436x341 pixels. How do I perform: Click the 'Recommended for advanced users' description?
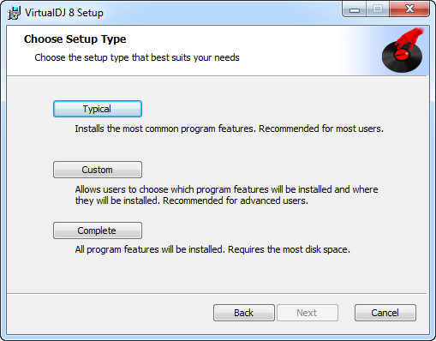[x=236, y=200]
